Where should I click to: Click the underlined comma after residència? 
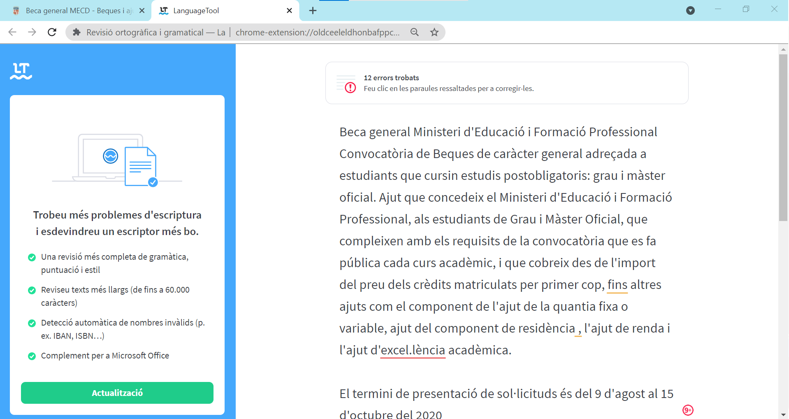(x=578, y=329)
